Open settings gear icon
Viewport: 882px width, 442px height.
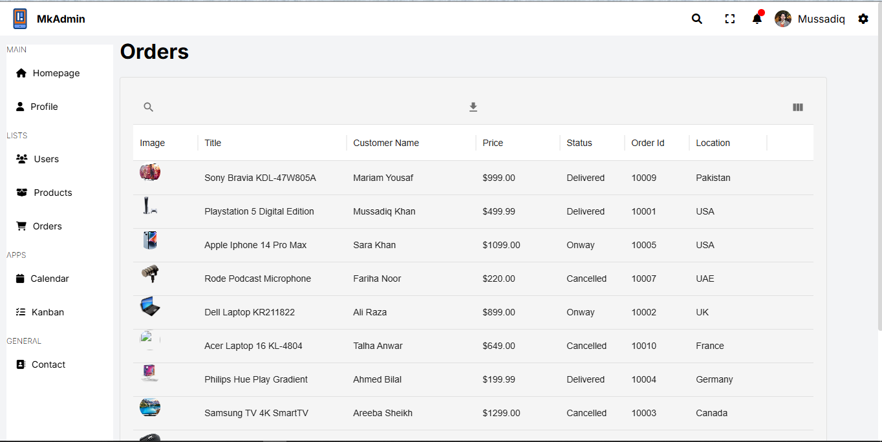[863, 19]
